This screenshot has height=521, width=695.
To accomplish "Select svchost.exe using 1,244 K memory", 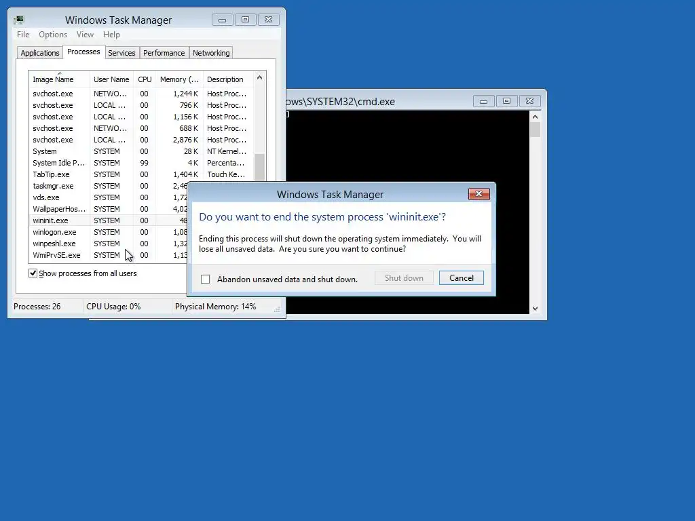I will (x=141, y=94).
